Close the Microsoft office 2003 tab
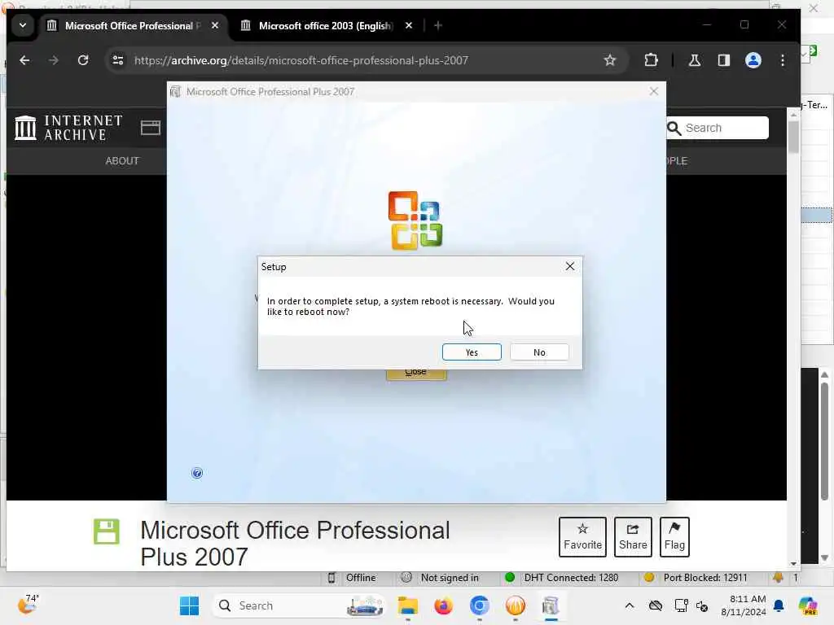The image size is (834, 625). [409, 25]
